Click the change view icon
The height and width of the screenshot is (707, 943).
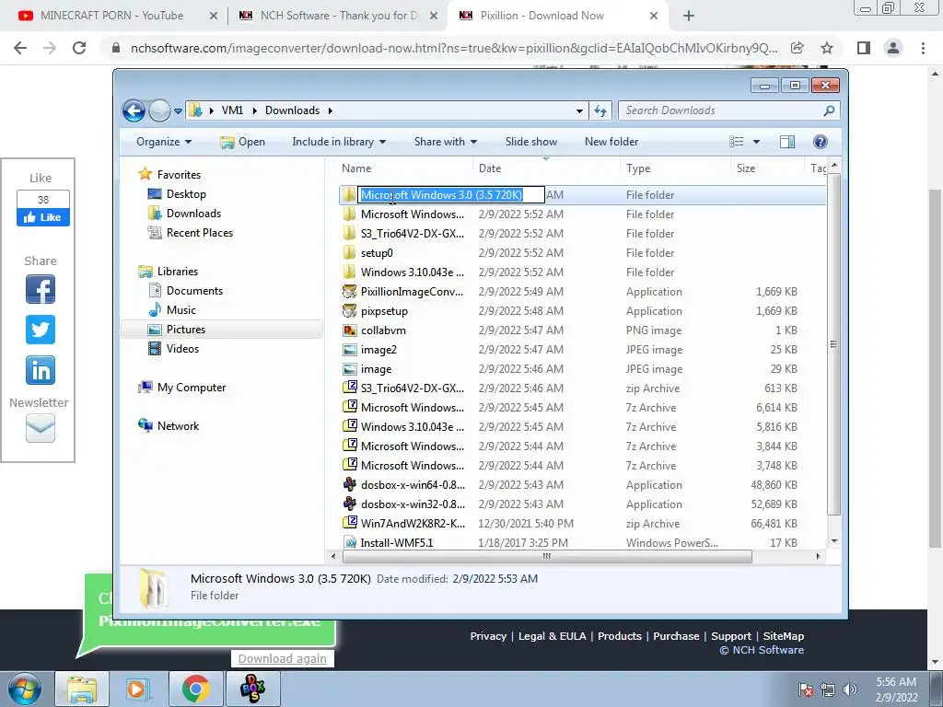[737, 142]
